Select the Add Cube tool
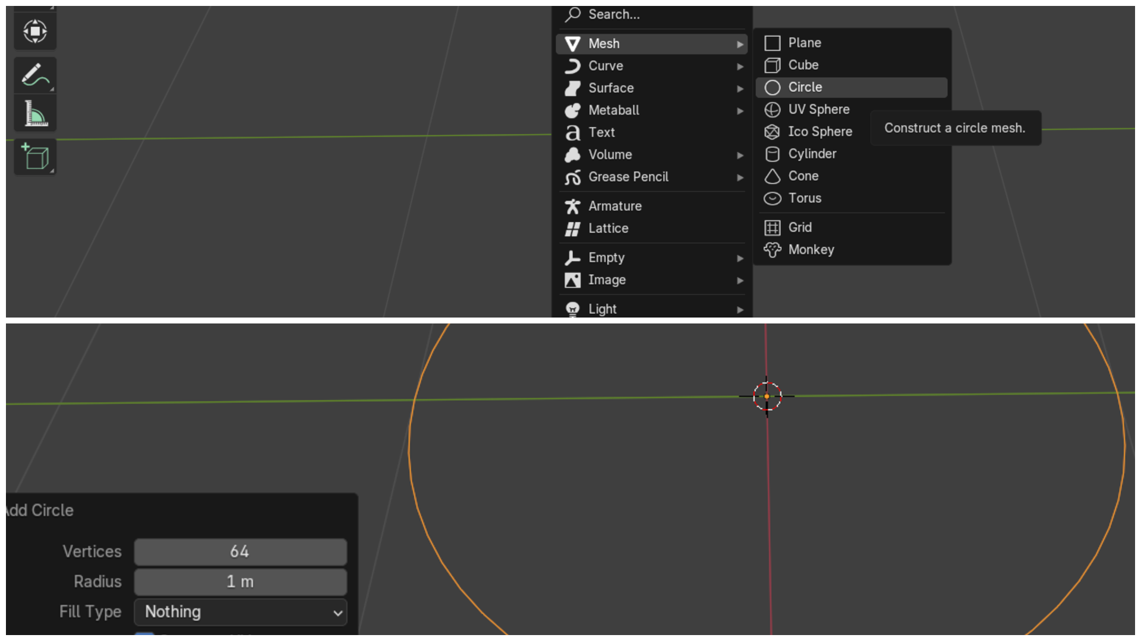Image resolution: width=1141 pixels, height=641 pixels. (x=35, y=157)
